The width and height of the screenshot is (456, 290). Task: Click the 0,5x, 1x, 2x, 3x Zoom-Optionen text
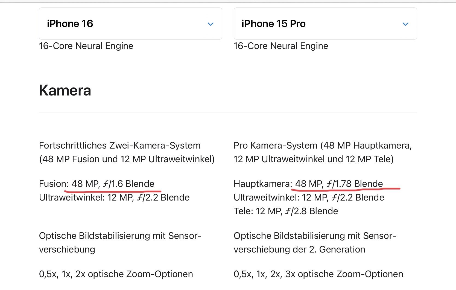point(318,274)
